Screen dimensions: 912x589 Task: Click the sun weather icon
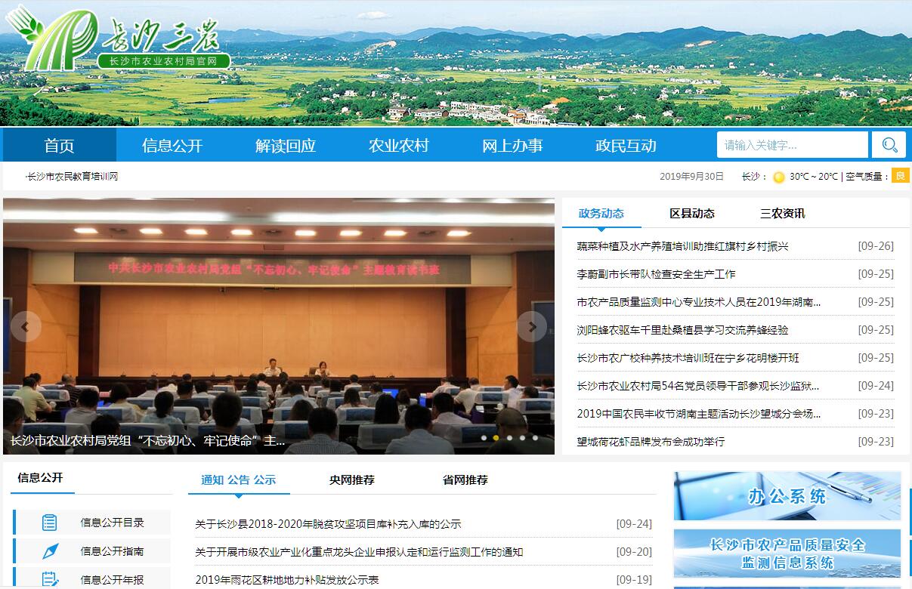click(x=779, y=177)
